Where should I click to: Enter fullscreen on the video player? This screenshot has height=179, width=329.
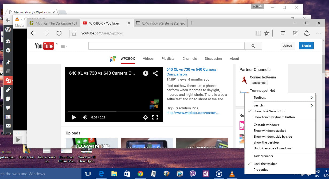tap(155, 117)
